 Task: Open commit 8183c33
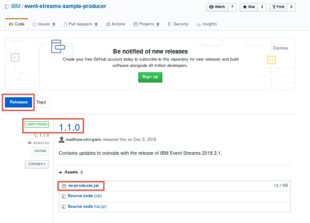point(41,143)
